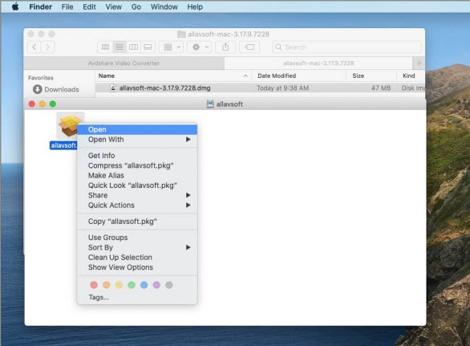The image size is (470, 346).
Task: Open Downloads in the sidebar
Action: point(56,89)
